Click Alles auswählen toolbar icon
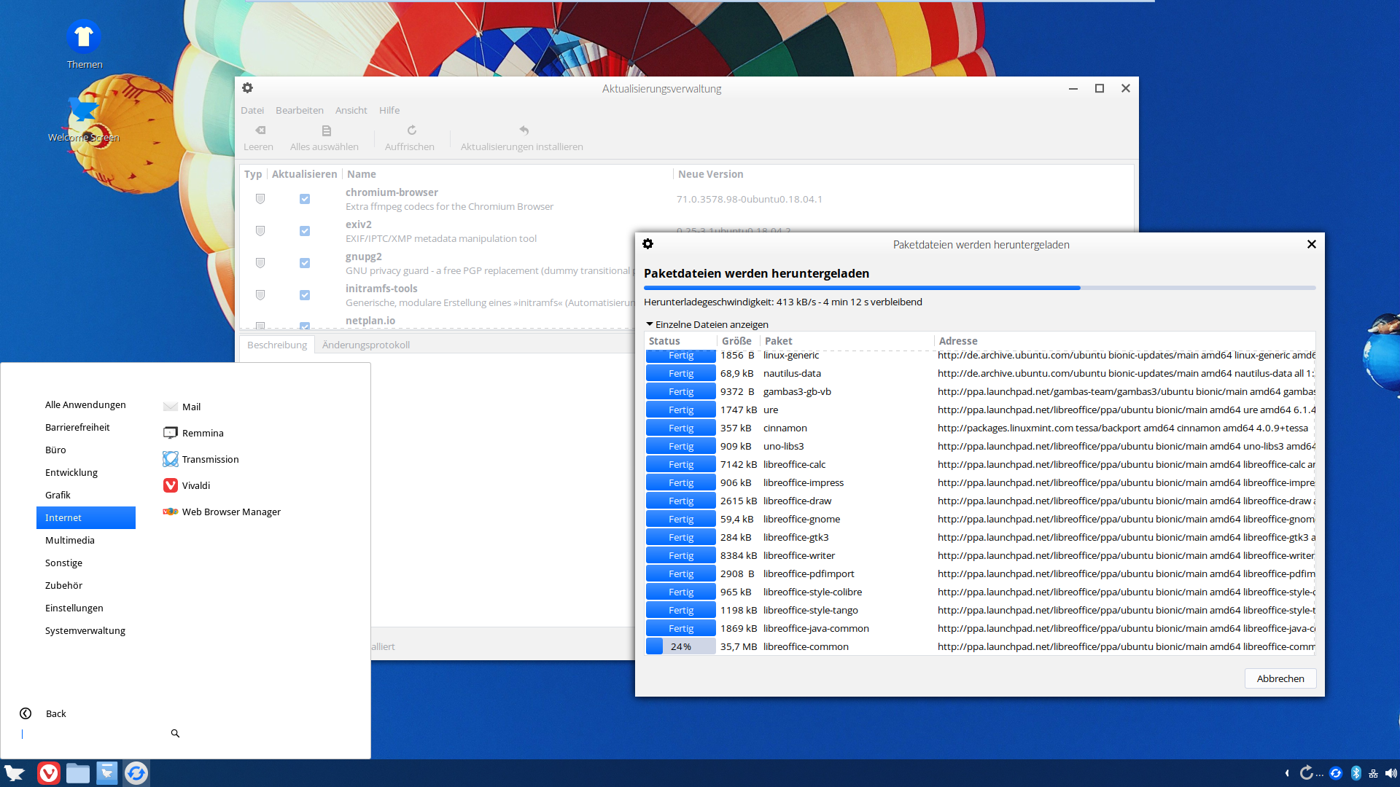1400x787 pixels. (x=326, y=130)
